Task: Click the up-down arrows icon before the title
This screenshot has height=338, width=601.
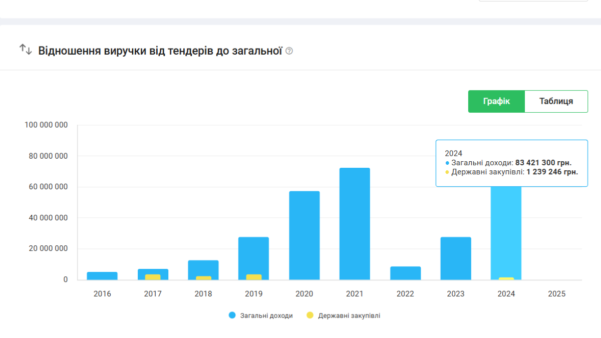Action: pyautogui.click(x=26, y=50)
